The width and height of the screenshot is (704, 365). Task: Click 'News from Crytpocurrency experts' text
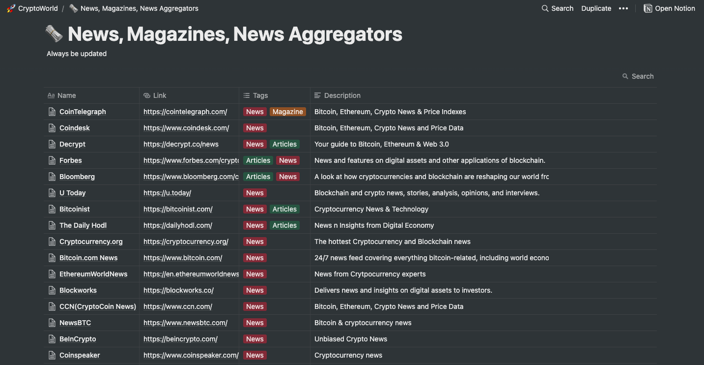click(370, 274)
